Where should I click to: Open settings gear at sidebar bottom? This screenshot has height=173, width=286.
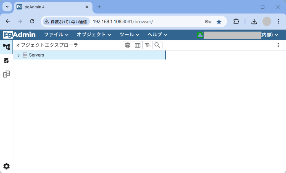pyautogui.click(x=6, y=166)
